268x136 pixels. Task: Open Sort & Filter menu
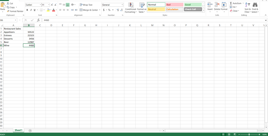(248, 8)
